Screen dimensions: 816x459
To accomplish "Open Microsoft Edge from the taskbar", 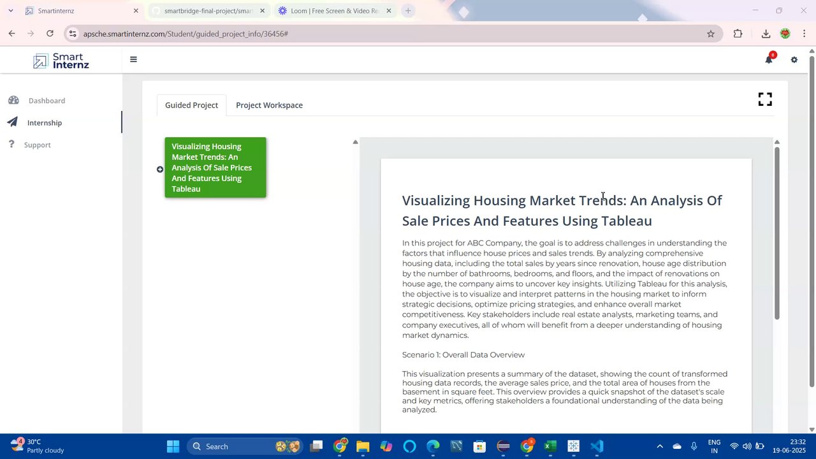I will [433, 446].
